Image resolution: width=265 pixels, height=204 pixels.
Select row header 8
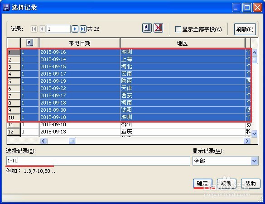14,103
